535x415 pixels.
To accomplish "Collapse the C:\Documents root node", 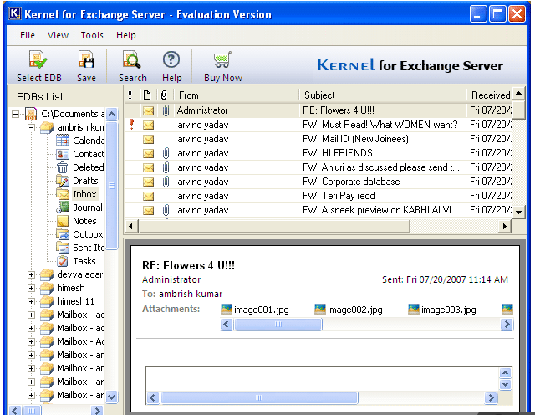I will tap(15, 114).
